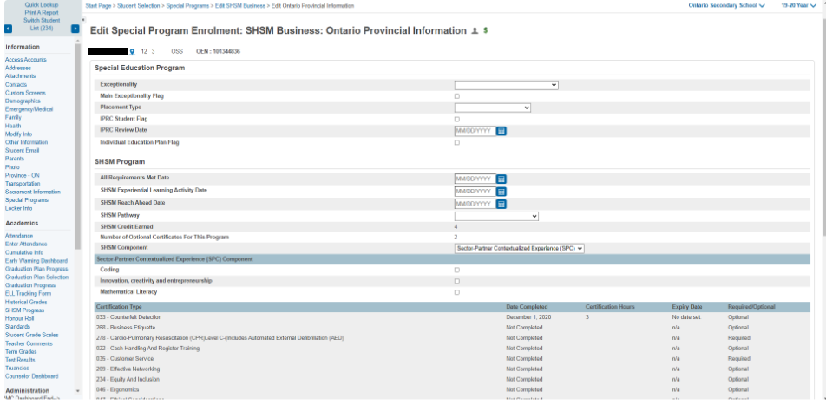Open calendar for SHSM Experiential Learning Activity Date
Image resolution: width=826 pixels, height=411 pixels.
pos(501,192)
